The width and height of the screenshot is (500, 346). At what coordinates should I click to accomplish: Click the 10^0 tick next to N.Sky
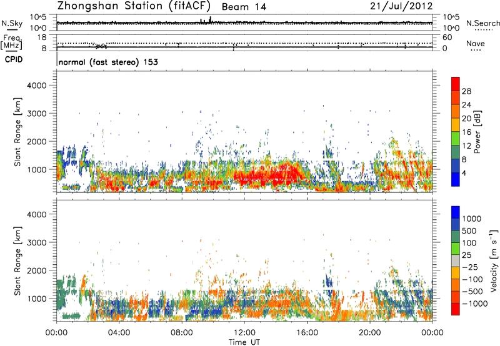(38, 28)
